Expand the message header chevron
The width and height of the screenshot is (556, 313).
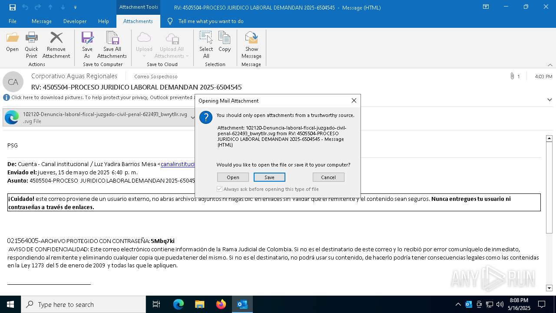point(549,100)
